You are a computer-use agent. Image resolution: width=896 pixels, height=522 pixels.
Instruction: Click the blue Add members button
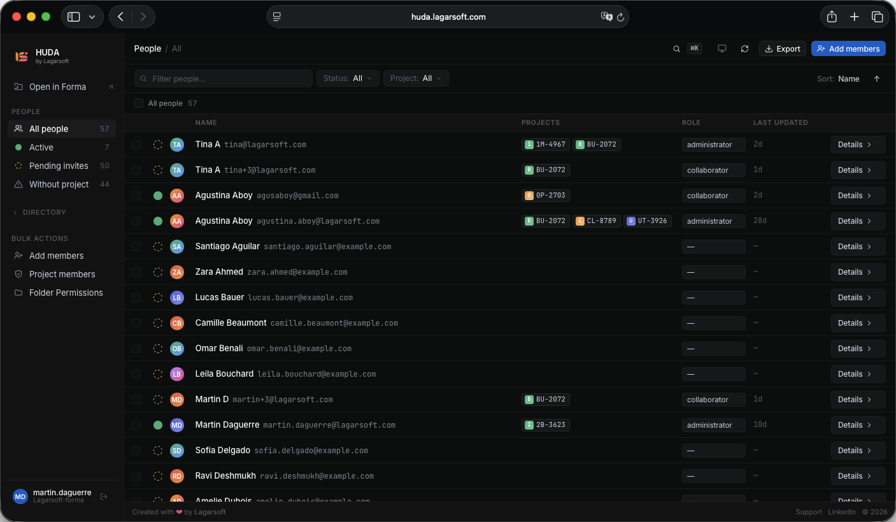coord(848,48)
